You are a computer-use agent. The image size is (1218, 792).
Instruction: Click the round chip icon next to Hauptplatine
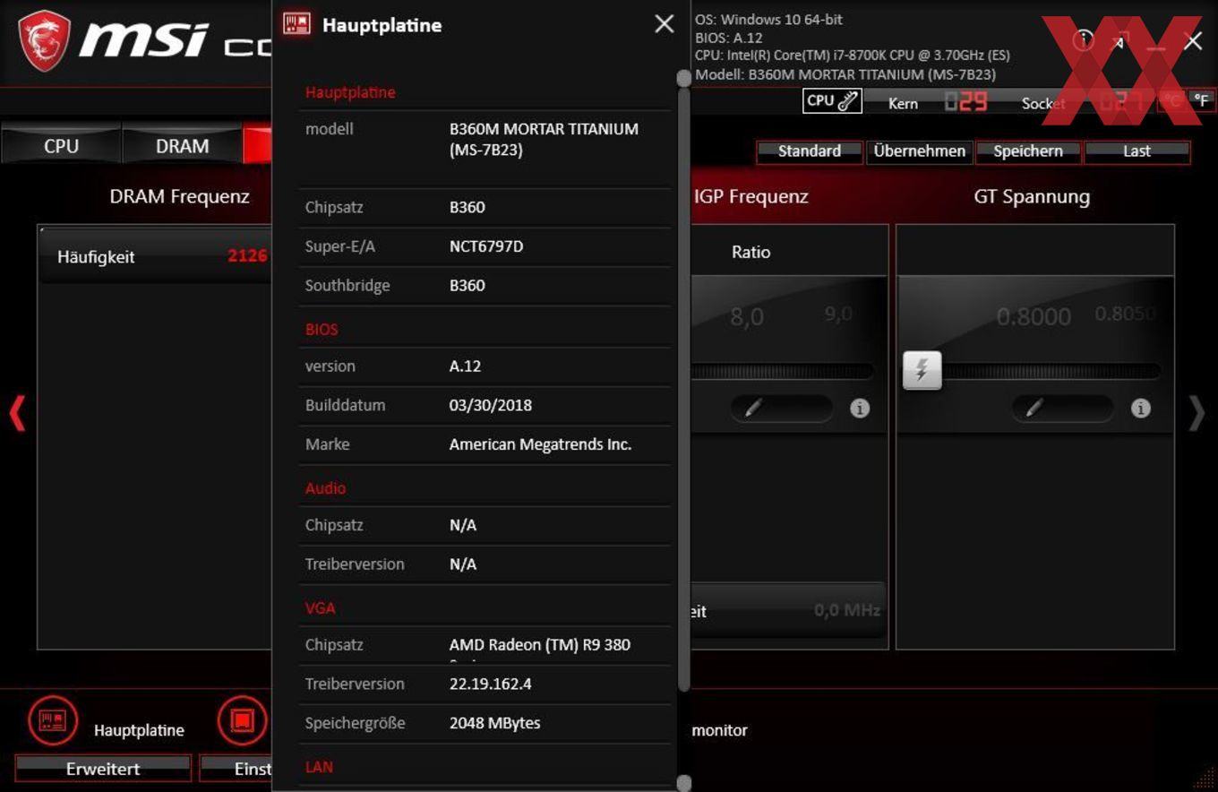[242, 720]
